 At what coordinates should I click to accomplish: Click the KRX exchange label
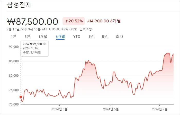pyautogui.click(x=74, y=29)
